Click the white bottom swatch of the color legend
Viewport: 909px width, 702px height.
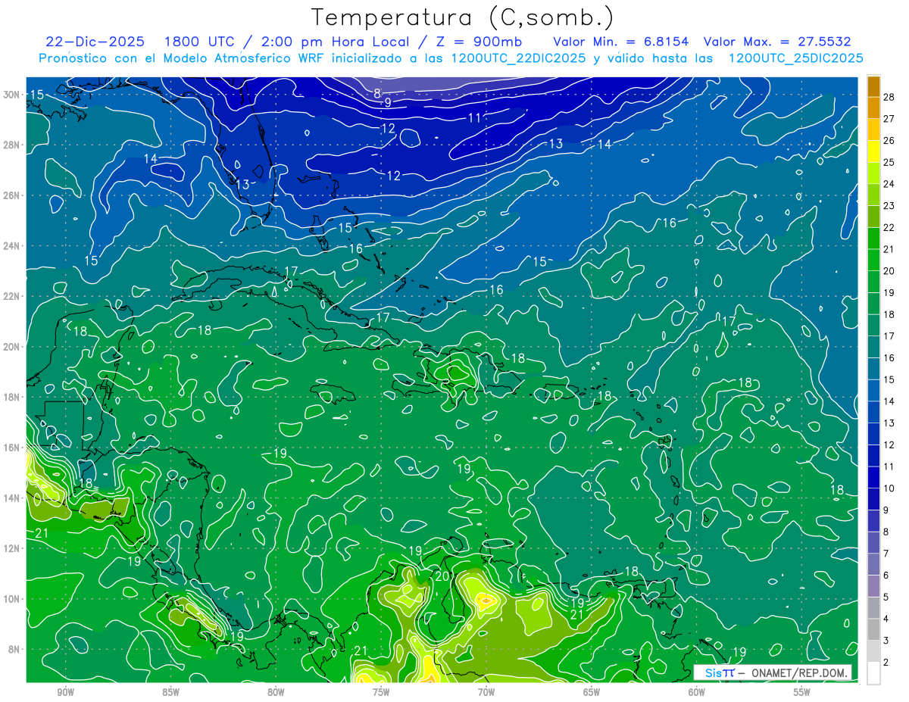coord(873,673)
